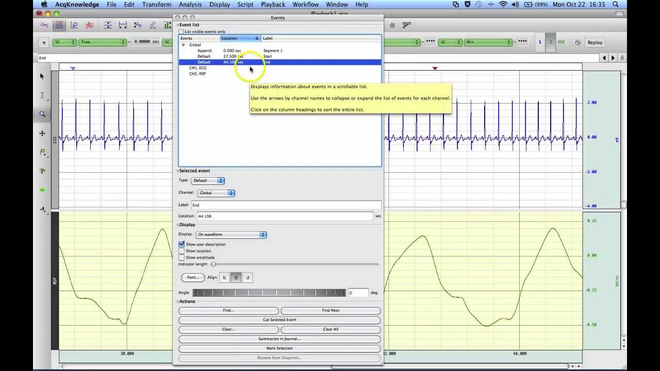The image size is (660, 371).
Task: Click the vertical arrows waveform icon
Action: [x=138, y=25]
